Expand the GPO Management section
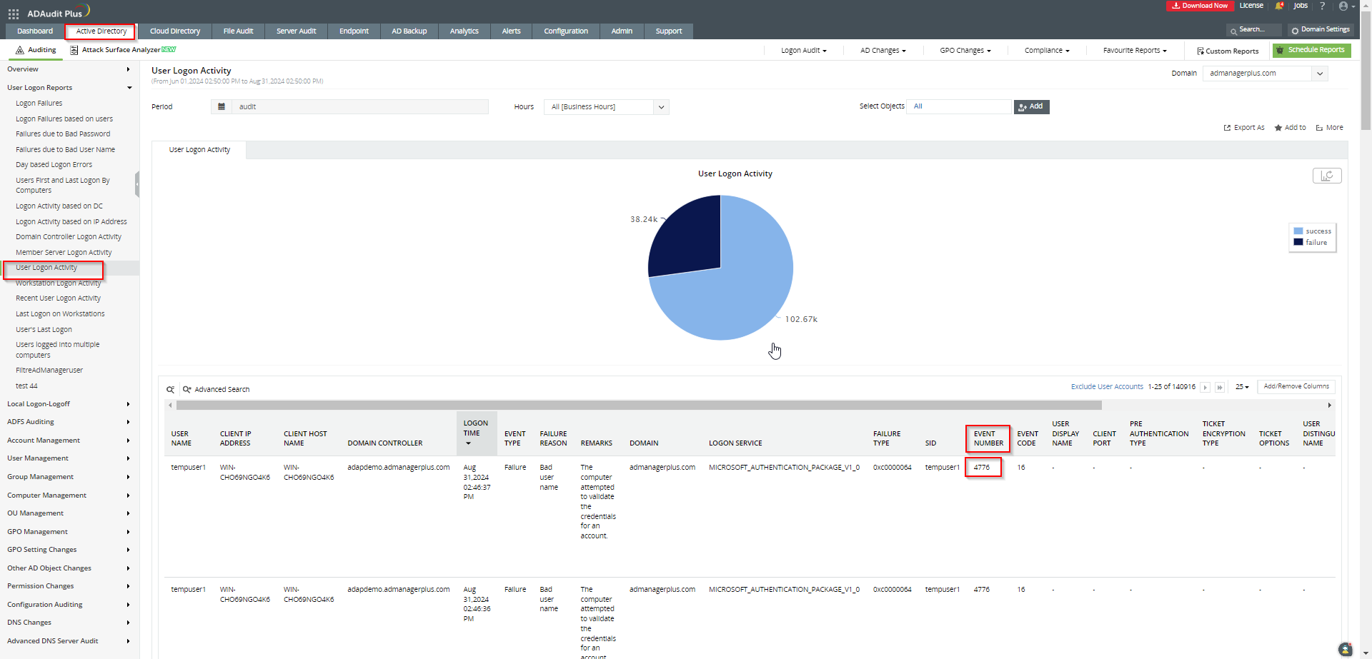 69,532
